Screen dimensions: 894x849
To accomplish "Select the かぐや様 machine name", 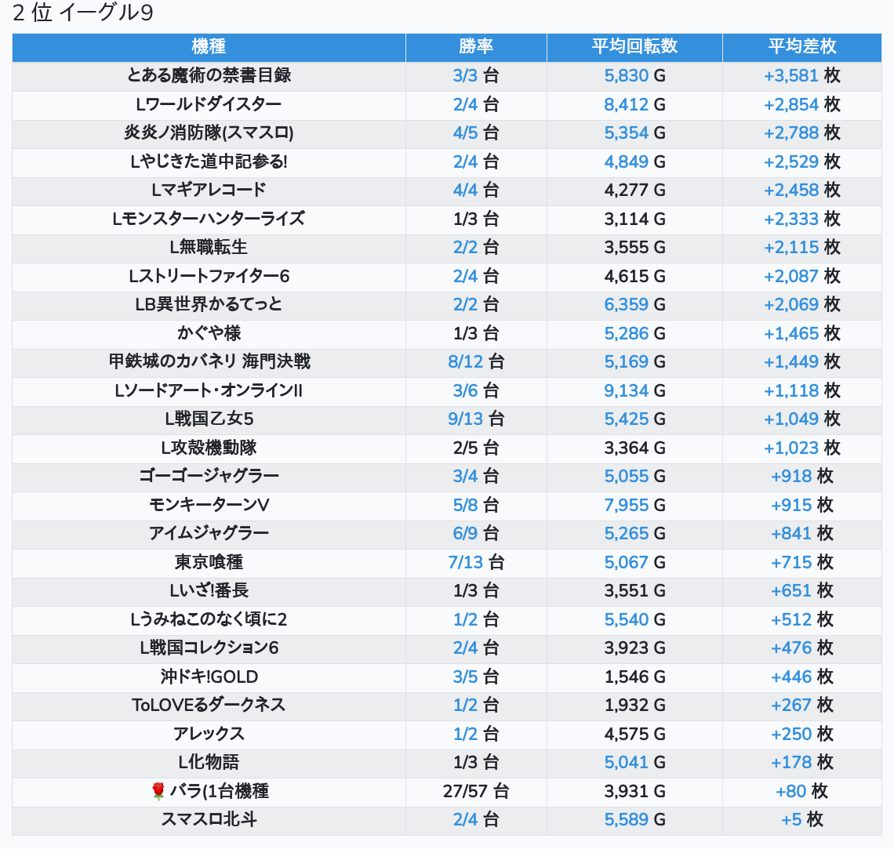I will coord(209,334).
